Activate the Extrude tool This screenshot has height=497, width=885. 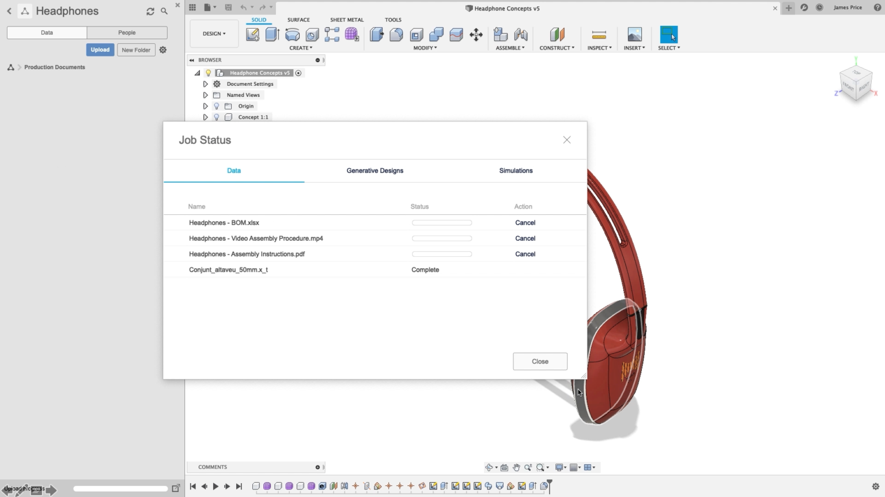(x=272, y=35)
